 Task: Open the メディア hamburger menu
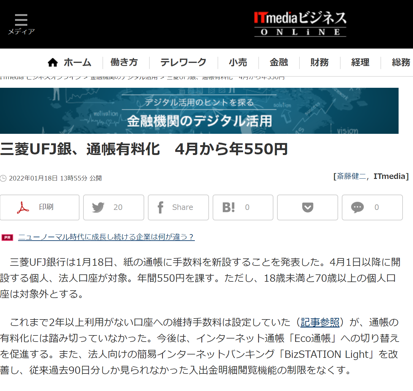(21, 24)
